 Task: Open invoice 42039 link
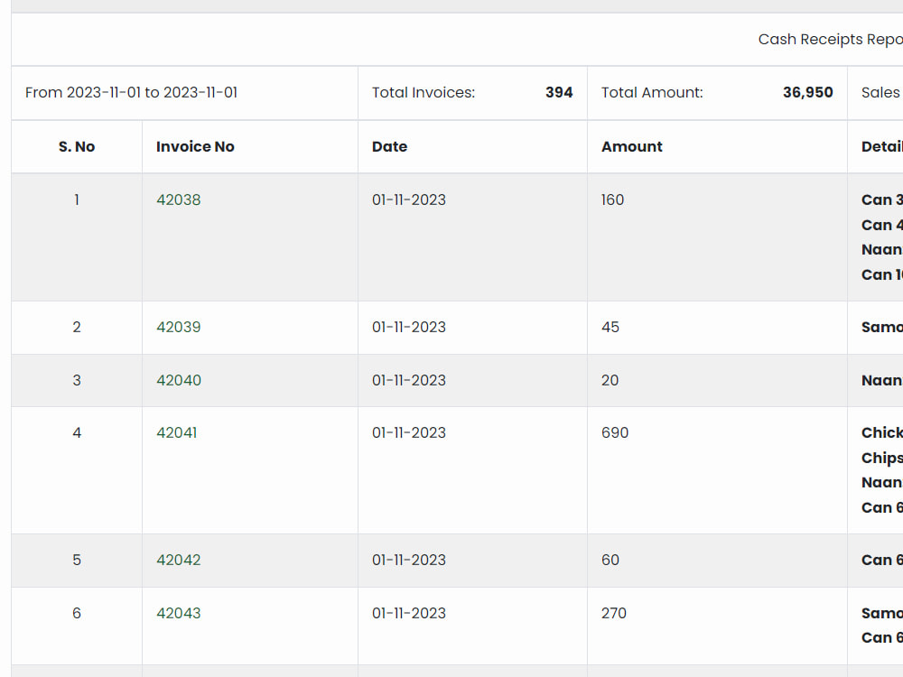(179, 327)
